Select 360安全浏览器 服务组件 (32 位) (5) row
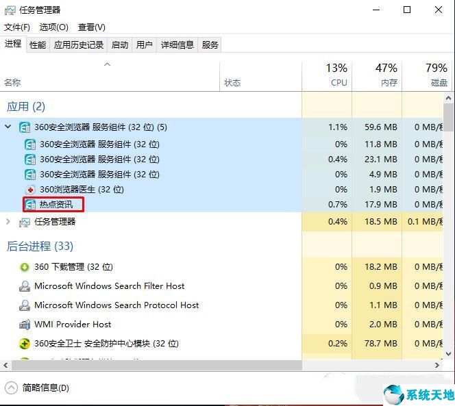Screen dimensions: 455x406 click(222, 127)
